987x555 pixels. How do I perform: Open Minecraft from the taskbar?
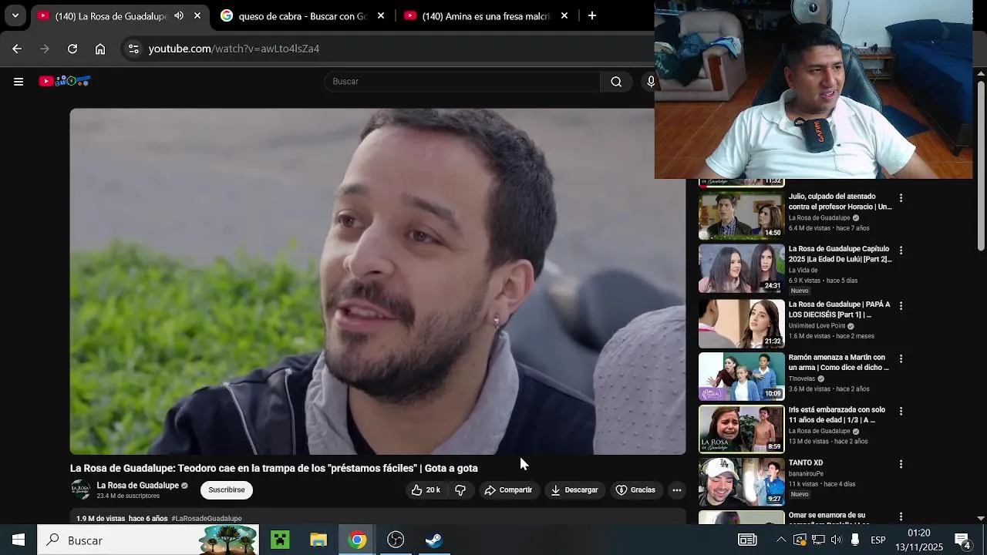[x=280, y=540]
